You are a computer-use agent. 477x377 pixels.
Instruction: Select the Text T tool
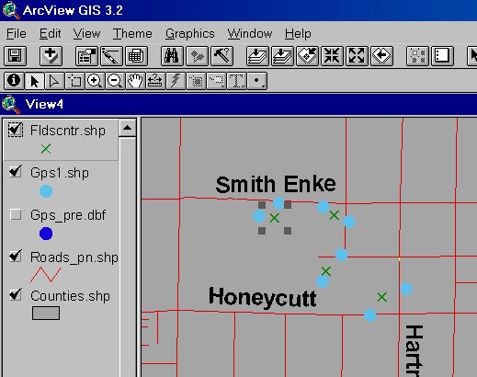236,81
